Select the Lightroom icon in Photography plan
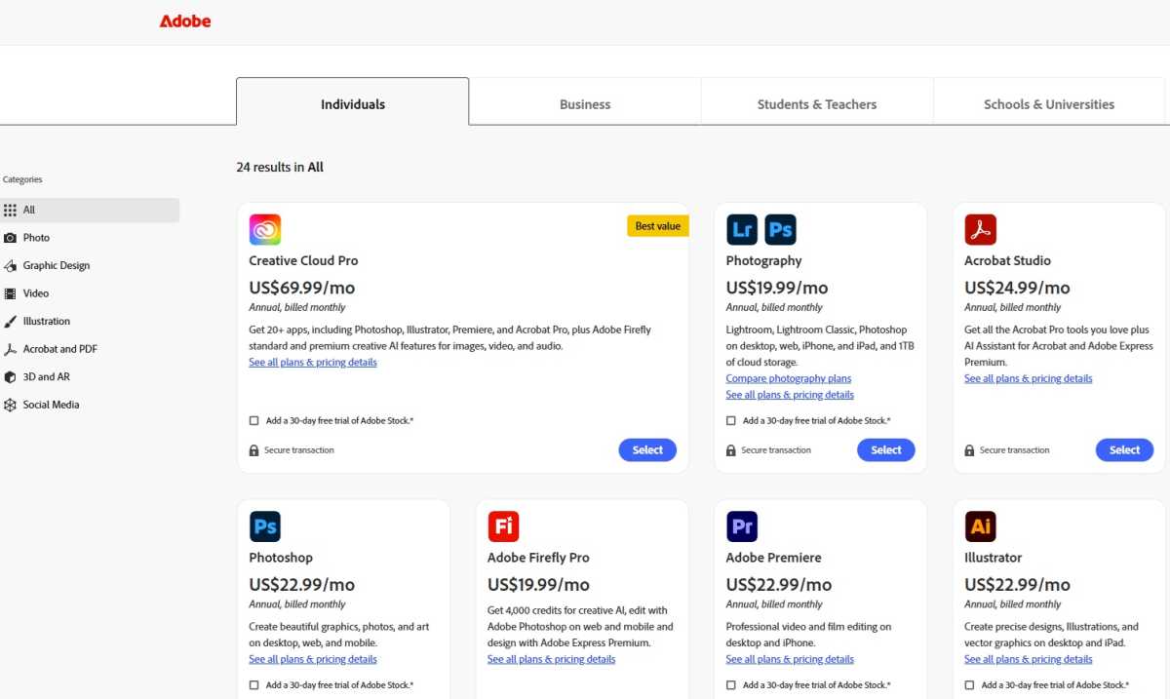Viewport: 1170px width, 699px height. coord(741,228)
